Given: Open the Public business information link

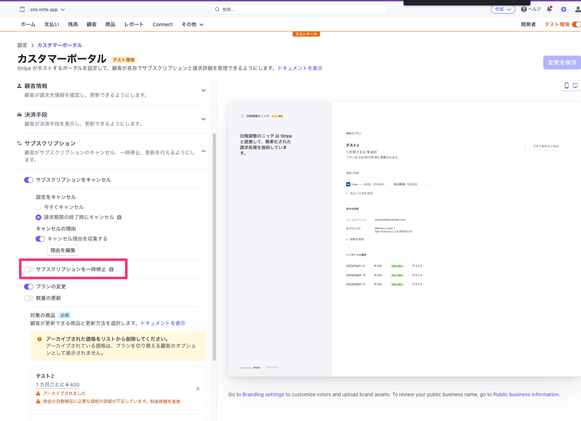Looking at the screenshot, I should [x=526, y=394].
